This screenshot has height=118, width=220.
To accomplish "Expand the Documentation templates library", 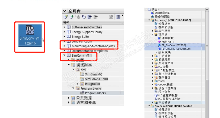I will pyautogui.click(x=64, y=51).
